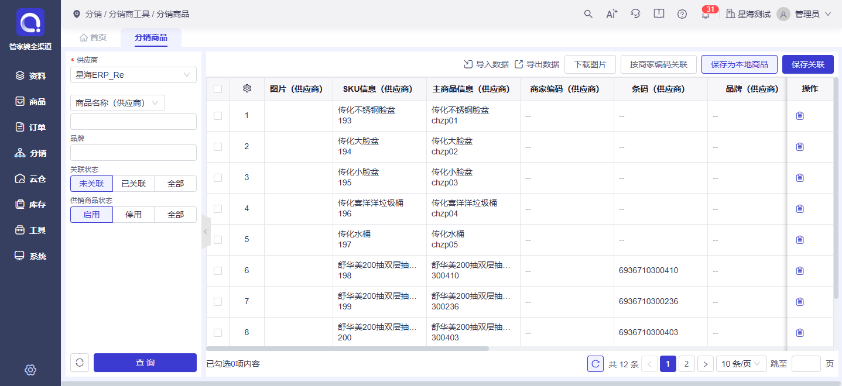
Task: Click 导入数据 link
Action: 486,64
